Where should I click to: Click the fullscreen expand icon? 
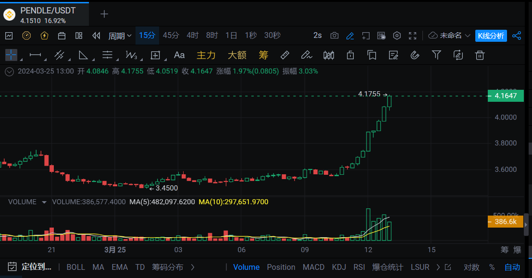(412, 36)
